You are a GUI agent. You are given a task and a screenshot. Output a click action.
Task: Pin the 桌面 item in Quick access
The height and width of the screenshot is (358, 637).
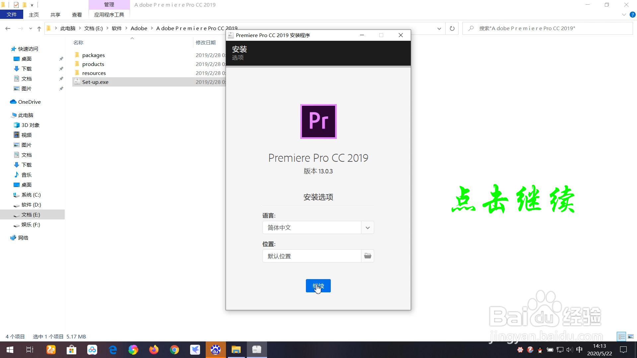[61, 59]
